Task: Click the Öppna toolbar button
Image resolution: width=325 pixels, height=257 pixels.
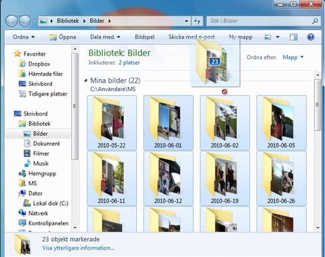Action: point(63,37)
